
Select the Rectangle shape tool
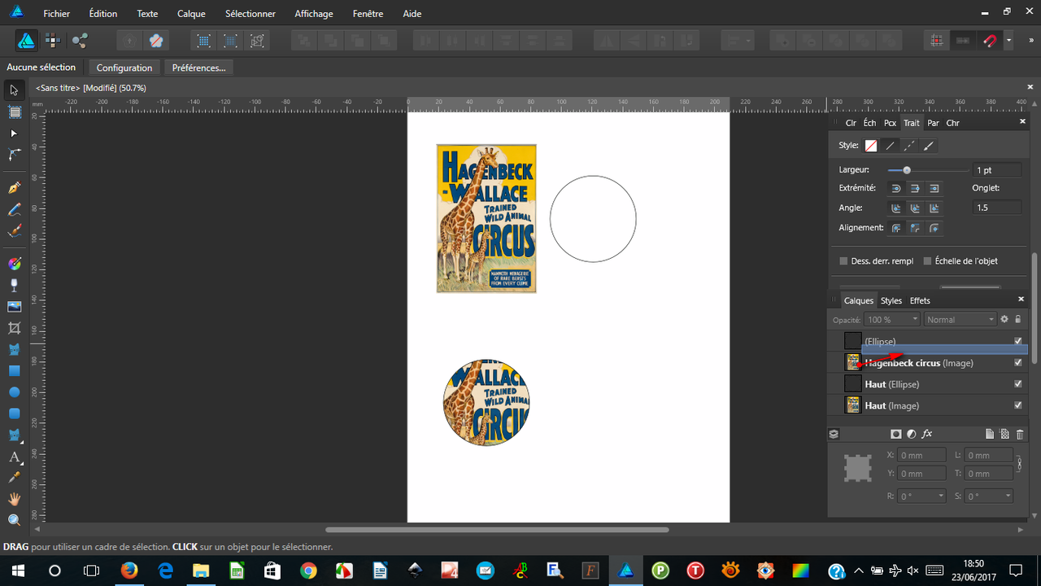click(x=14, y=371)
